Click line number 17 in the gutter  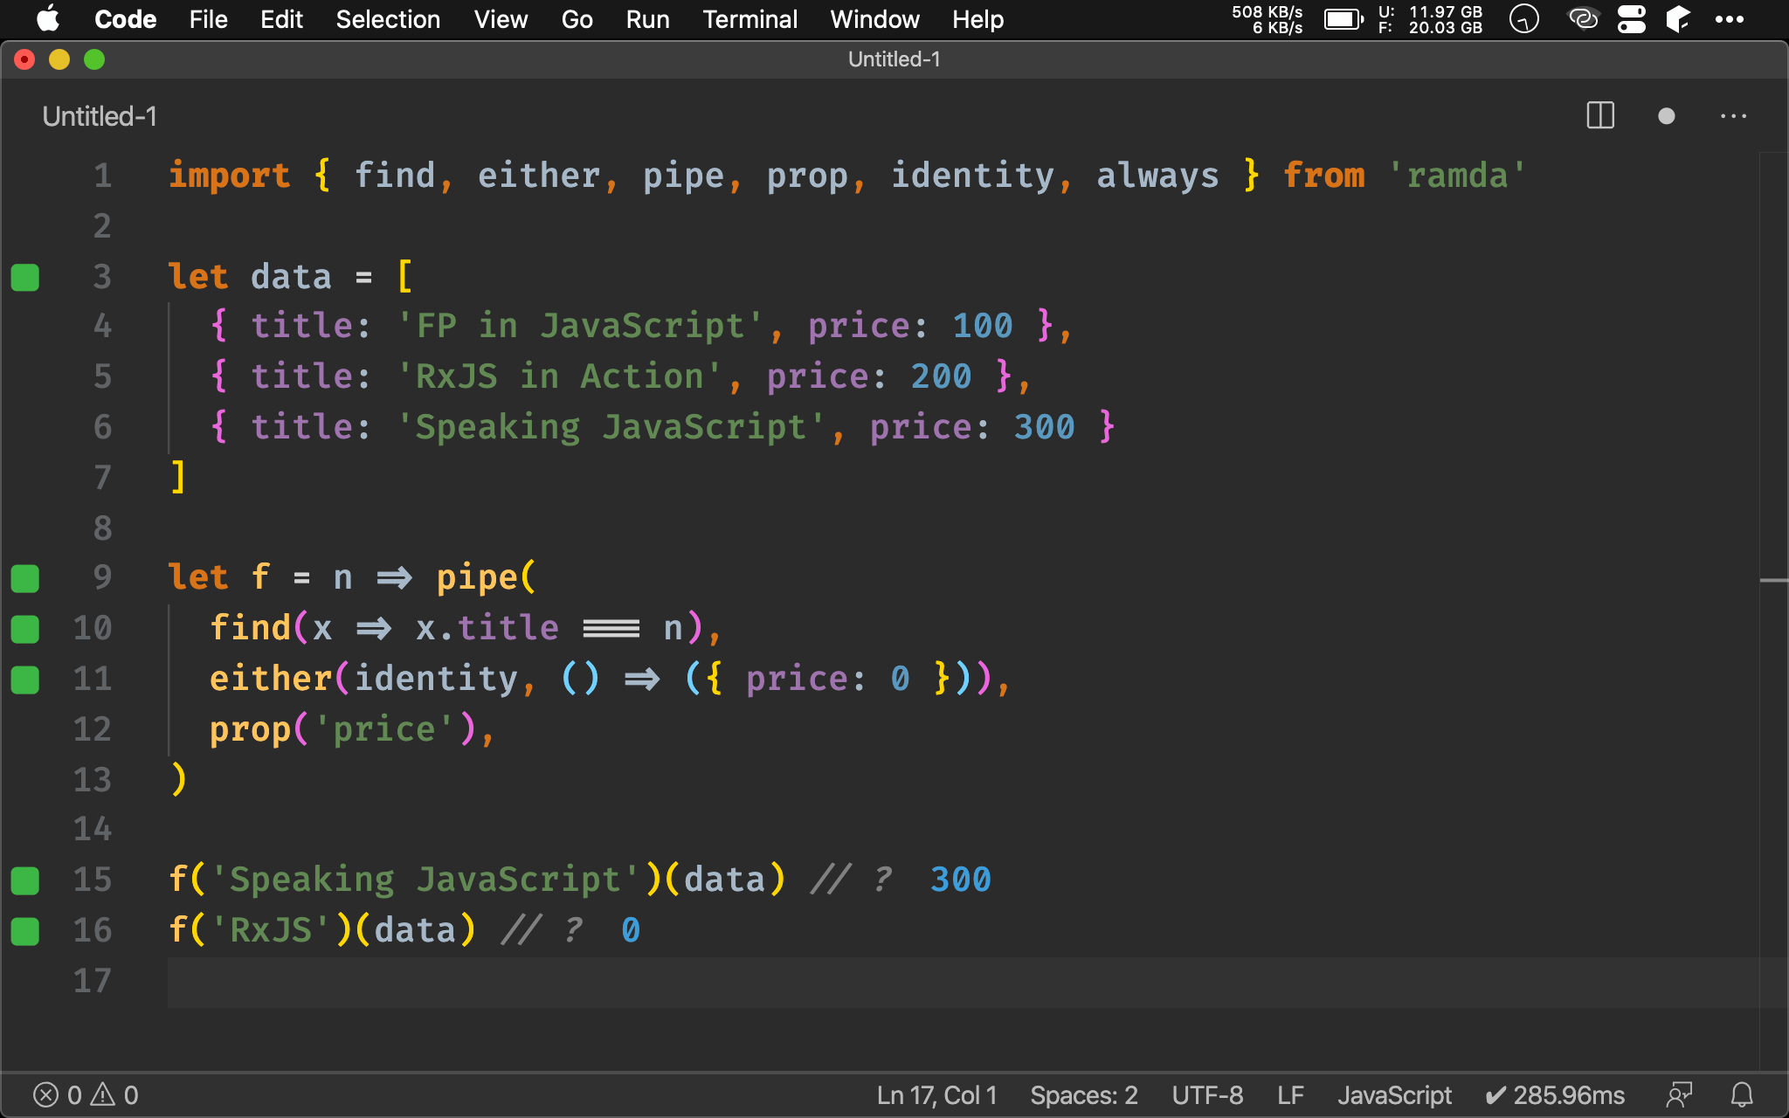[x=92, y=981]
